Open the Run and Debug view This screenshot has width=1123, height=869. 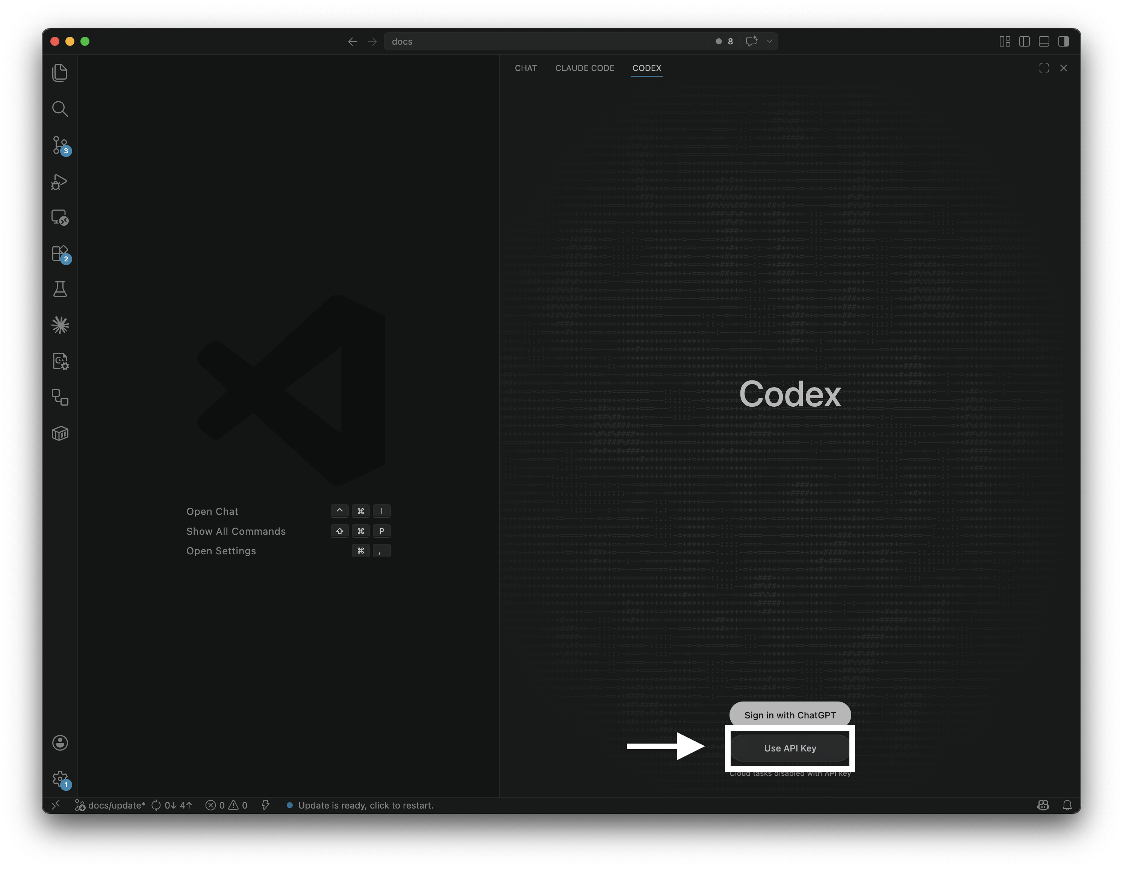pos(60,182)
